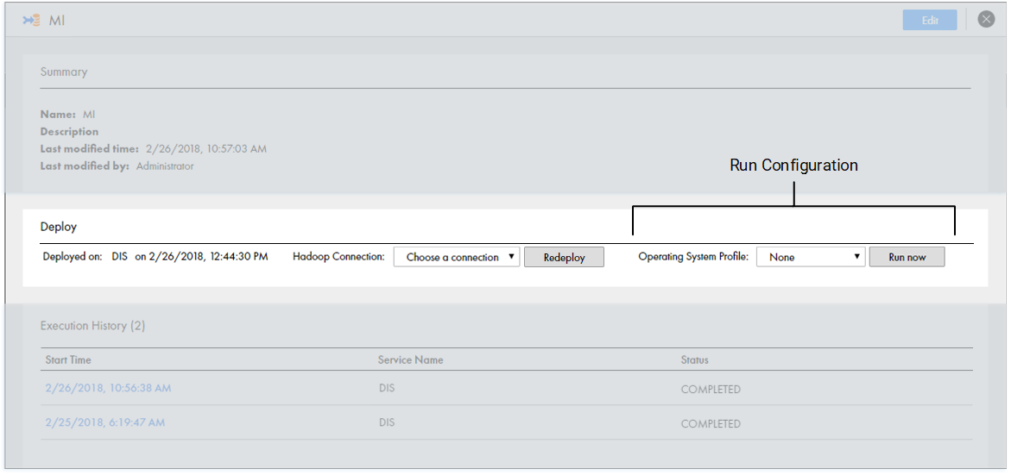Click the MI mass ingestion icon
Viewport: 1011px width, 475px height.
pos(31,20)
